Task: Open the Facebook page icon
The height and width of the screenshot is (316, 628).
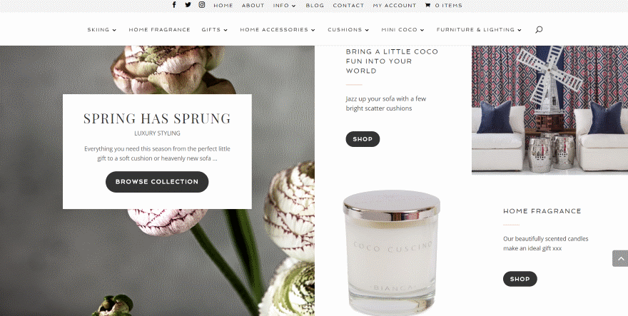Action: point(174,5)
